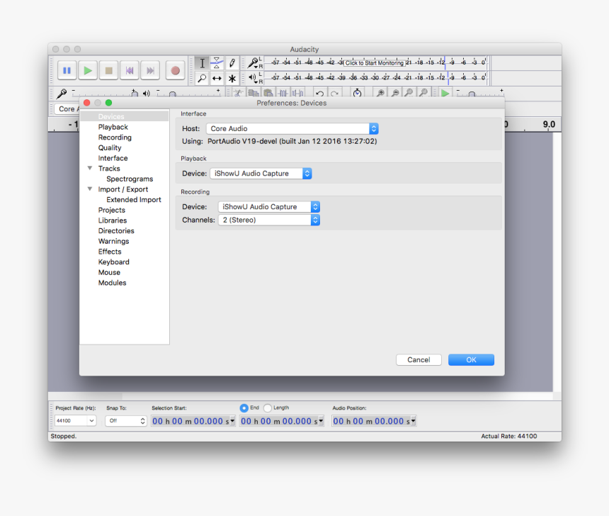Select the Selection (I-beam) tool

pyautogui.click(x=202, y=63)
